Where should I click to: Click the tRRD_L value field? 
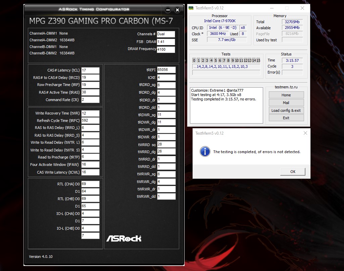coord(90,128)
